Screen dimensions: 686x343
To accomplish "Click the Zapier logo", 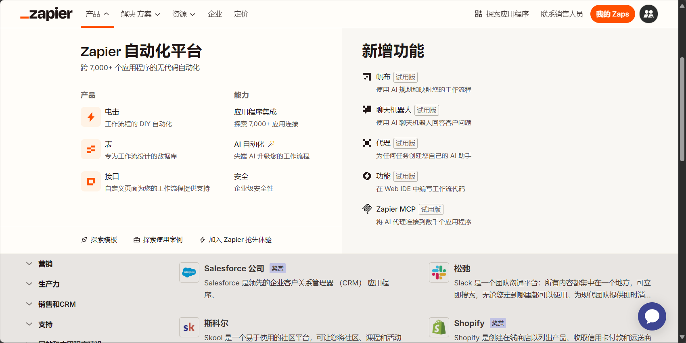I will coord(46,14).
